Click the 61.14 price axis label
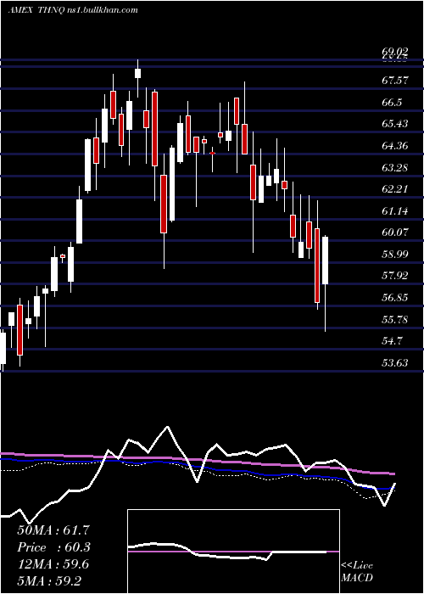The width and height of the screenshot is (424, 594). coord(394,211)
